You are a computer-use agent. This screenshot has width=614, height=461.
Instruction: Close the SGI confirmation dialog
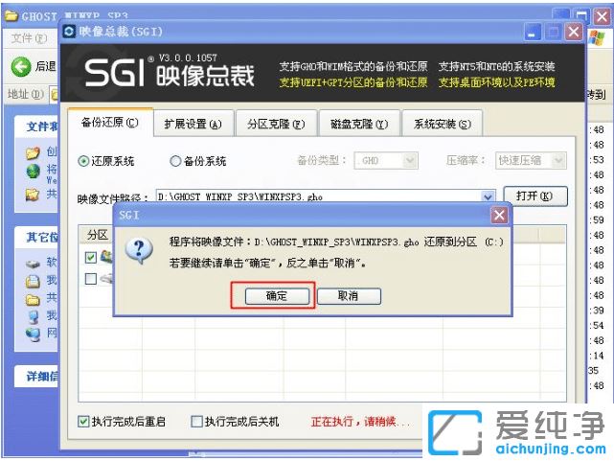(x=499, y=215)
